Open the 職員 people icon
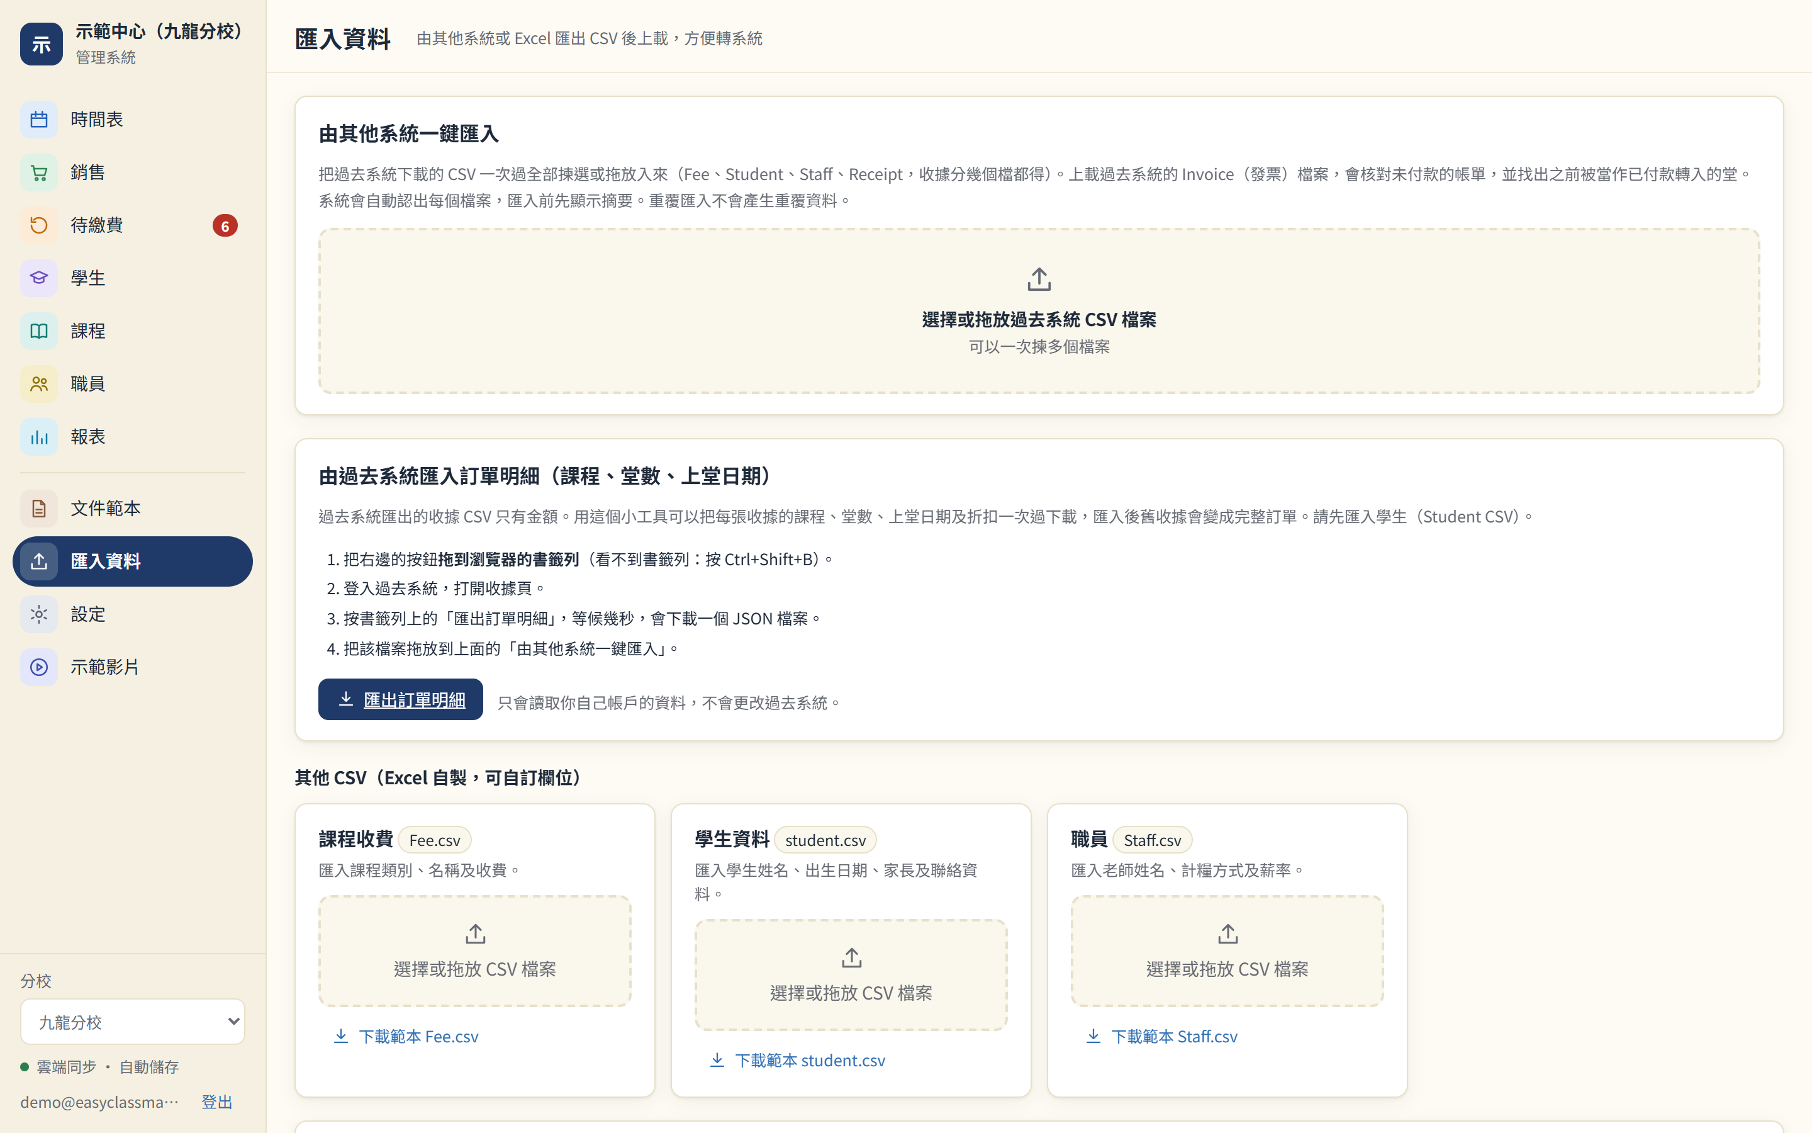Screen dimensions: 1812x1133 (x=39, y=385)
